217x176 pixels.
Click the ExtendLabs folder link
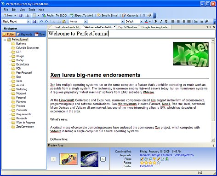tap(147, 166)
